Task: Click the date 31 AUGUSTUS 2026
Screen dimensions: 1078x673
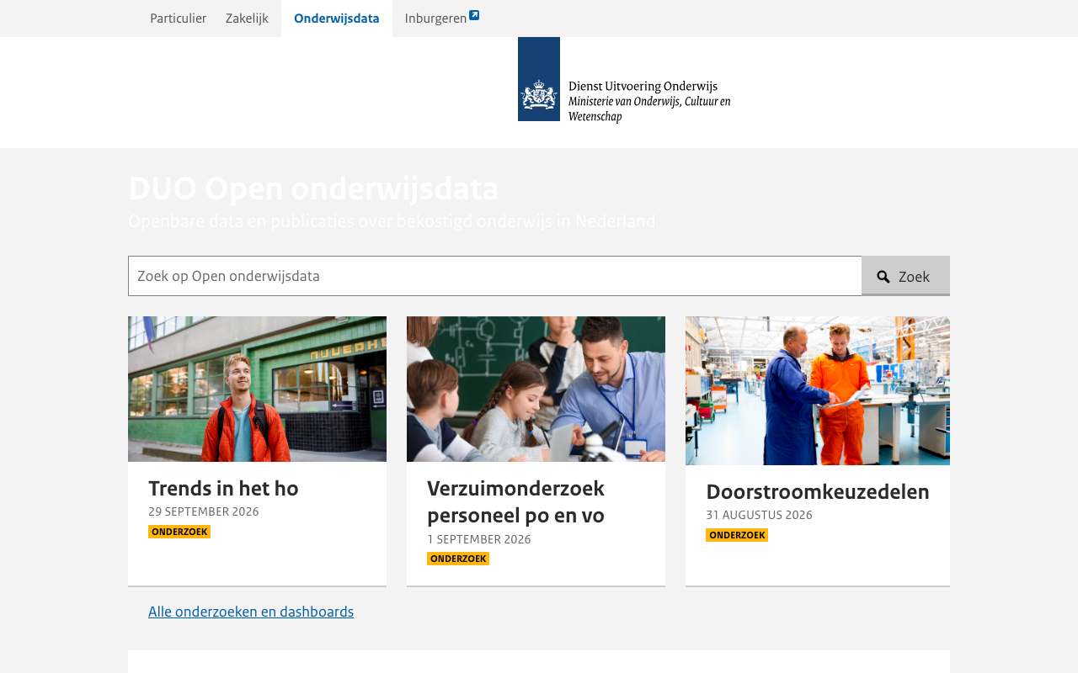Action: point(759,515)
